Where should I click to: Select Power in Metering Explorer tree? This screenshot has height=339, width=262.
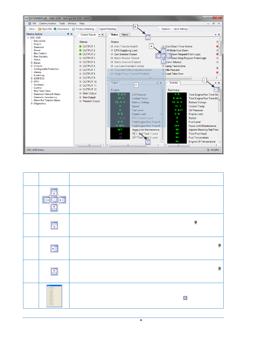pyautogui.click(x=37, y=50)
